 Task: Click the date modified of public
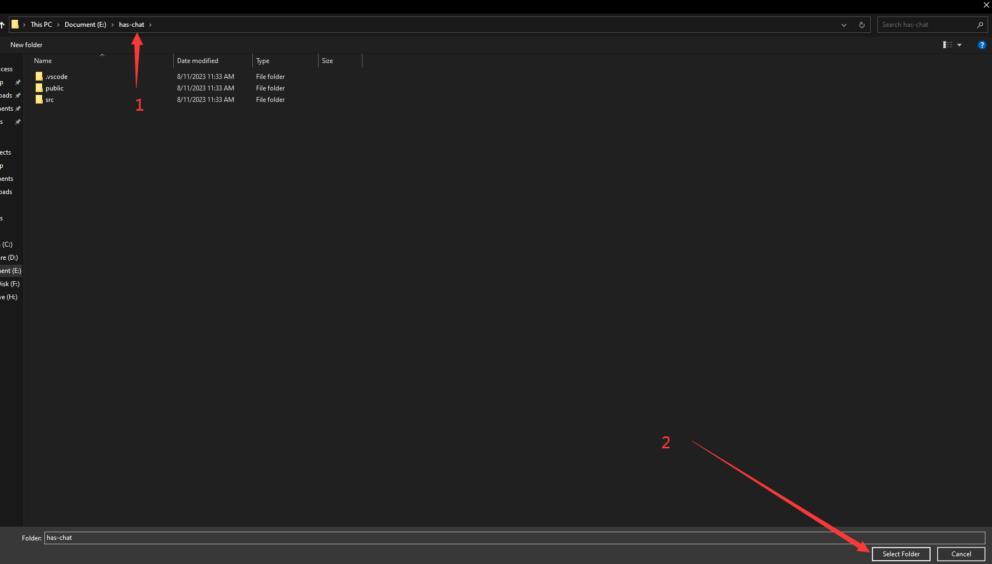pyautogui.click(x=206, y=88)
